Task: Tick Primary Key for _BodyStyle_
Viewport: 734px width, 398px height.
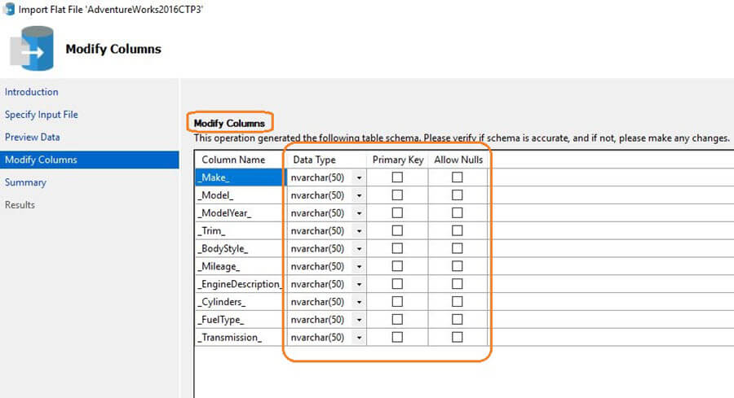Action: click(397, 248)
